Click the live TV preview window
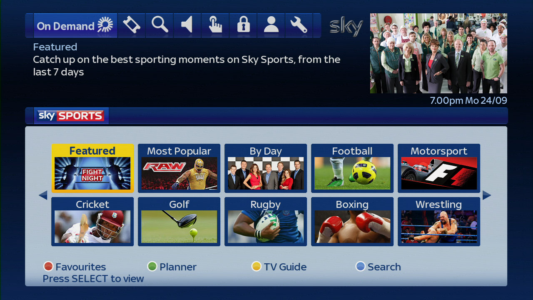The height and width of the screenshot is (300, 533). coord(438,53)
